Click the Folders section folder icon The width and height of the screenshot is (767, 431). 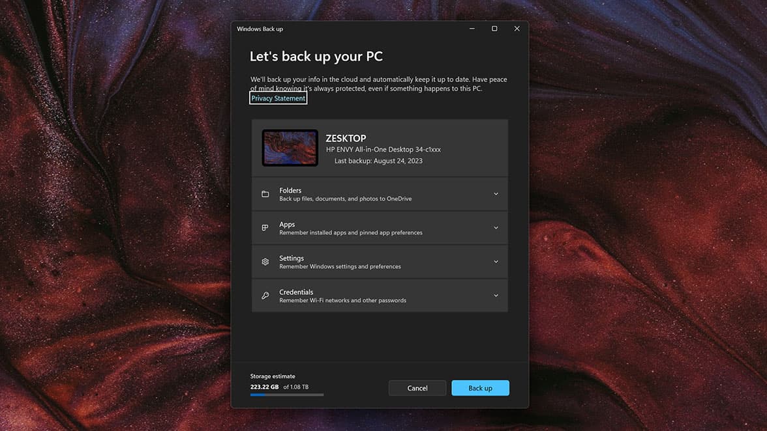265,194
